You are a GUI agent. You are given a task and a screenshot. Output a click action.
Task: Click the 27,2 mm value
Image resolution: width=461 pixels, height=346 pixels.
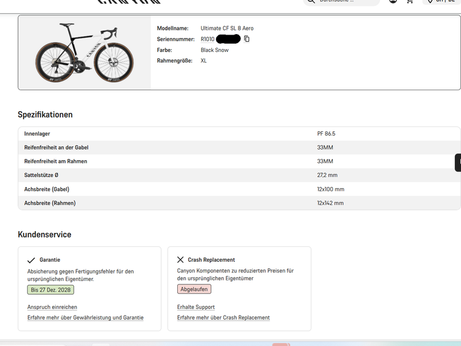click(x=327, y=175)
